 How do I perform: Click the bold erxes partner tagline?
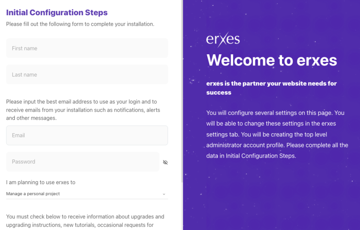(x=271, y=88)
